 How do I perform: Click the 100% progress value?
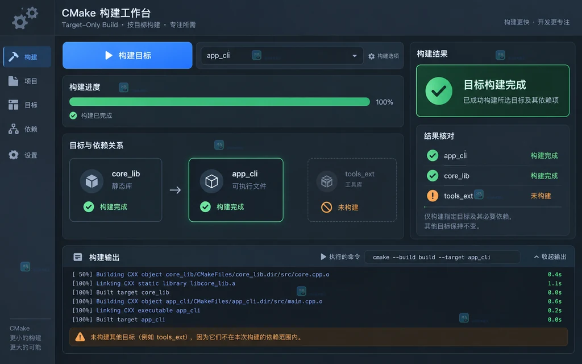384,102
